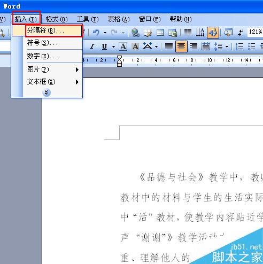
Task: Click the Line Spacing icon
Action: click(x=218, y=46)
